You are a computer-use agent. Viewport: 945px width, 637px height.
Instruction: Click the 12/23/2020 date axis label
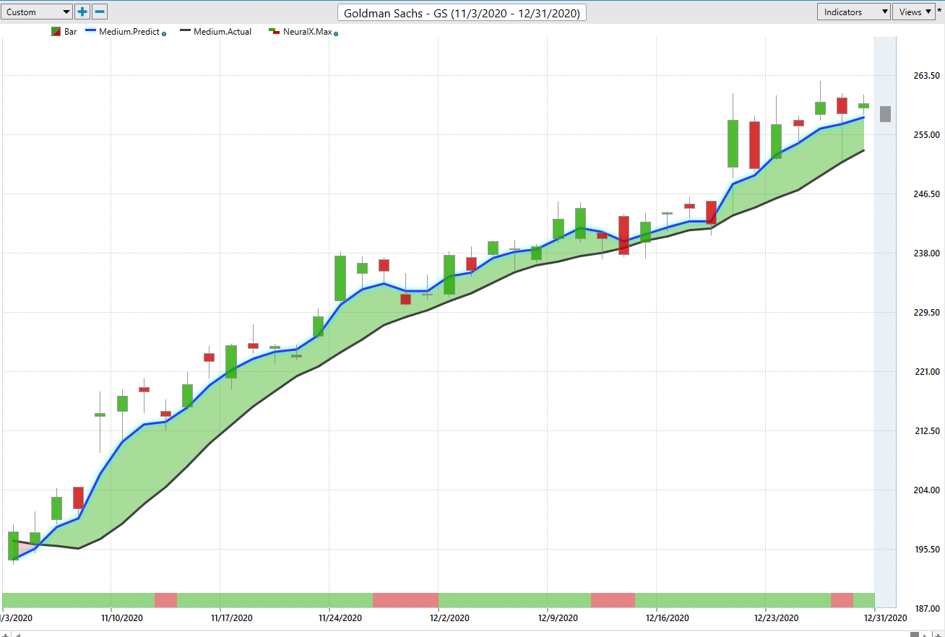pos(777,618)
